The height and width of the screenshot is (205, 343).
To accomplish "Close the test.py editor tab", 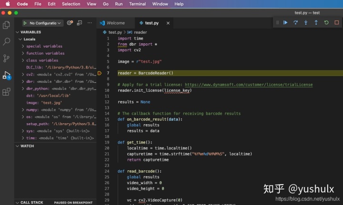I will tap(168, 23).
